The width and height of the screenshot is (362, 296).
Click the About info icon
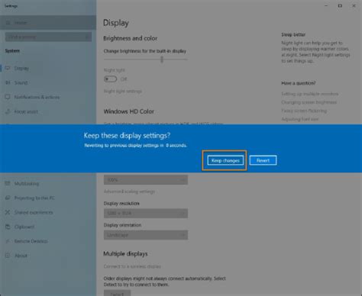[8, 256]
